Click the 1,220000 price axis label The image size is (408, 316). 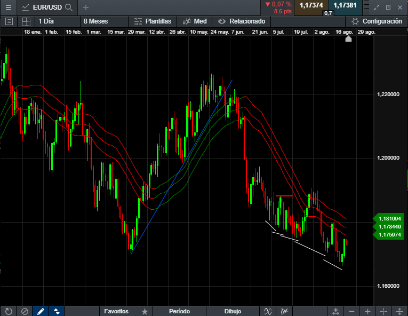click(x=388, y=94)
